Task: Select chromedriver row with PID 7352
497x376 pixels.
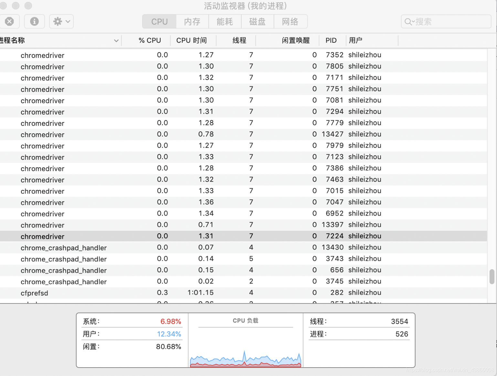Action: click(243, 55)
